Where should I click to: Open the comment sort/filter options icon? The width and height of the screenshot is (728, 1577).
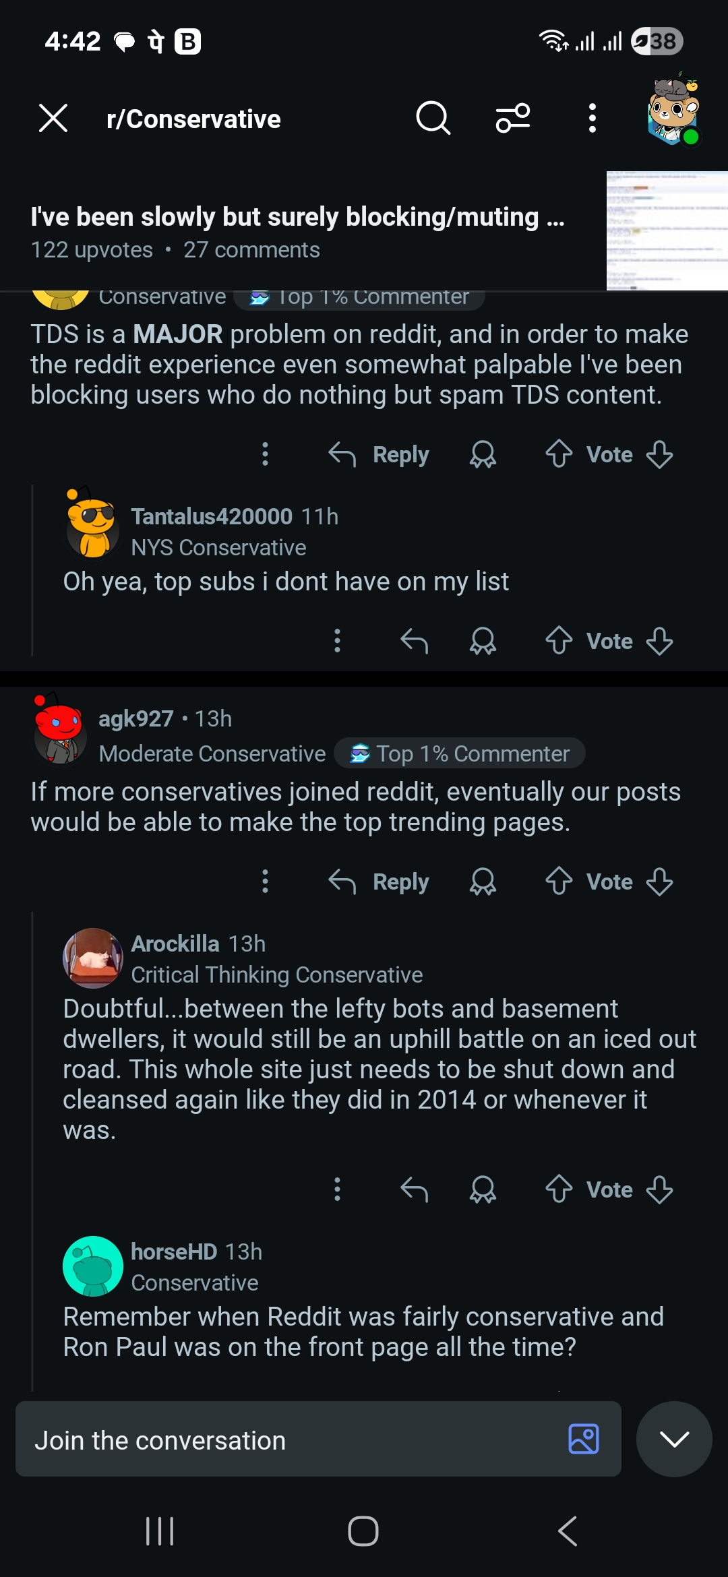tap(513, 119)
